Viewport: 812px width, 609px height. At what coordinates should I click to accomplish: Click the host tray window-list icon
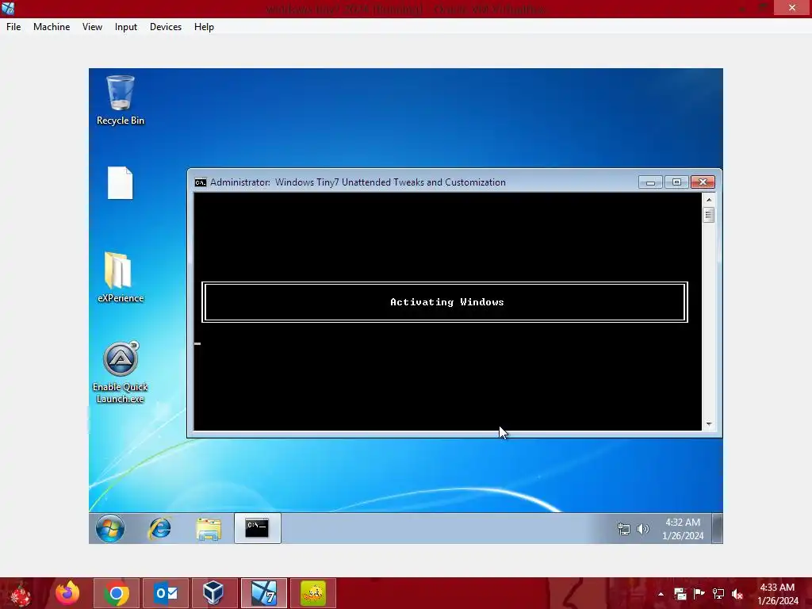click(680, 594)
